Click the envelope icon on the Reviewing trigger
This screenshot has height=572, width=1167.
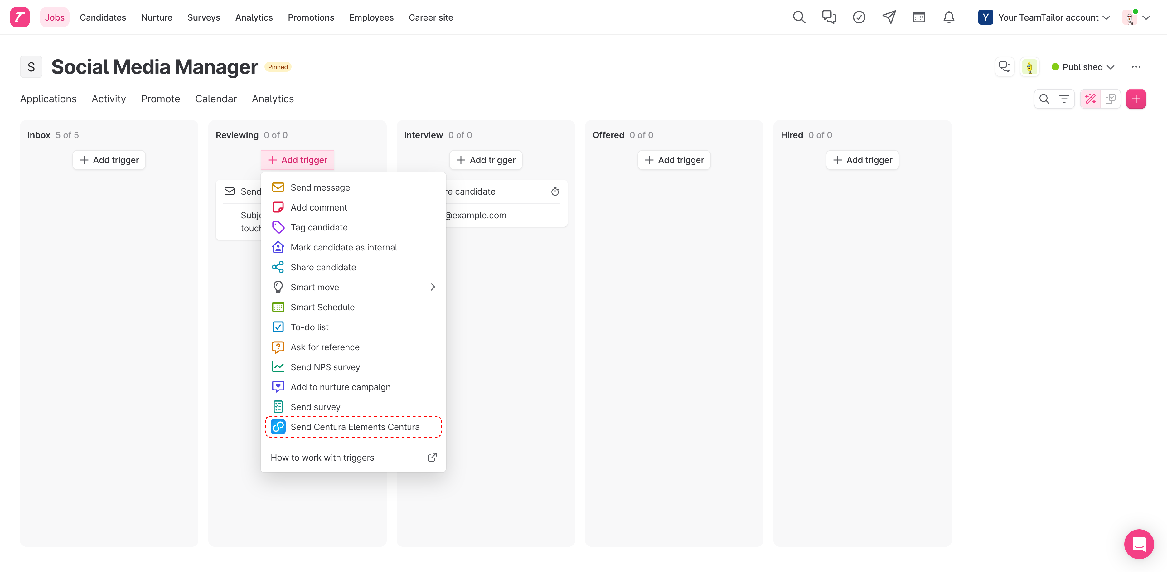[x=230, y=191]
